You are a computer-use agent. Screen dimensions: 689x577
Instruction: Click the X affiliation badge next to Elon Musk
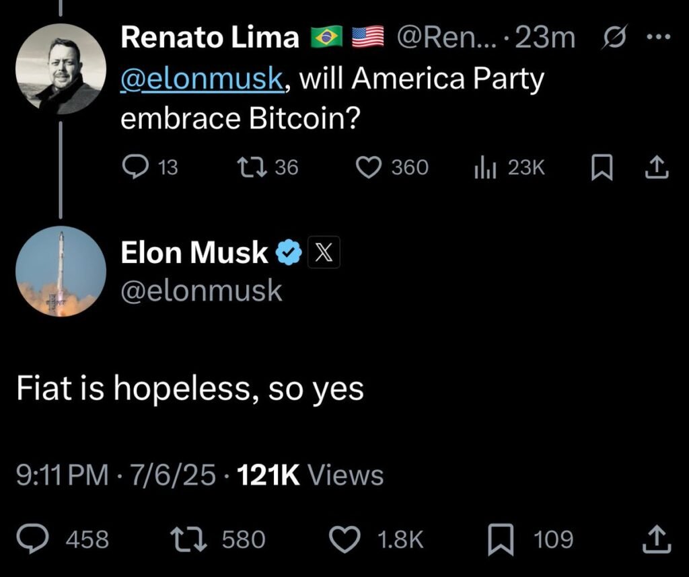[x=324, y=252]
